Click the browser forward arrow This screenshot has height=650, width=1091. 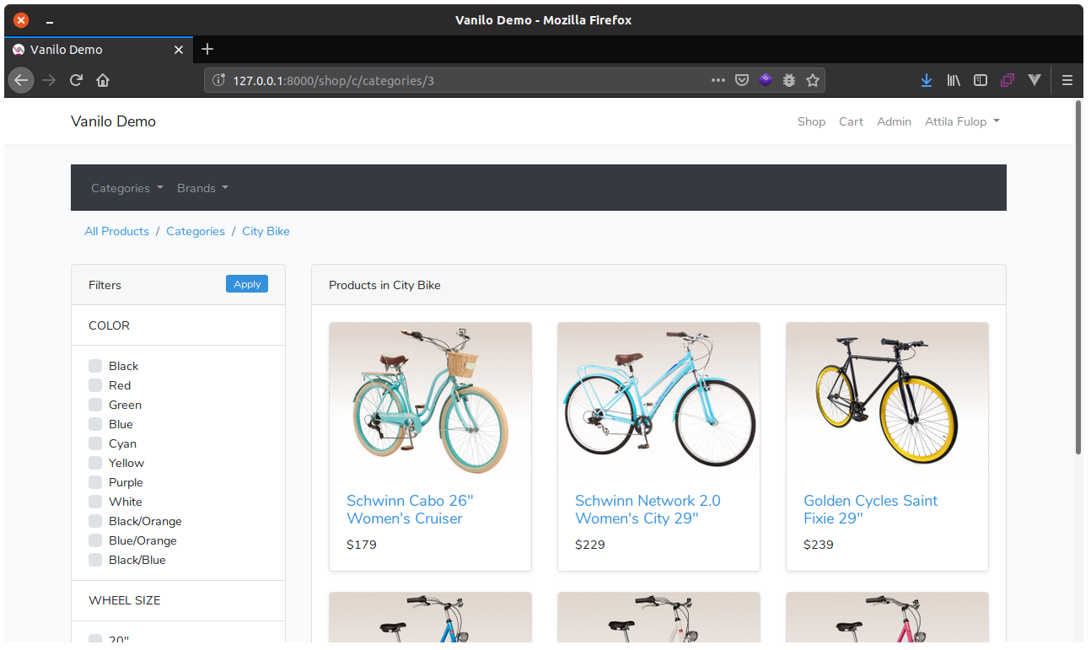(49, 80)
